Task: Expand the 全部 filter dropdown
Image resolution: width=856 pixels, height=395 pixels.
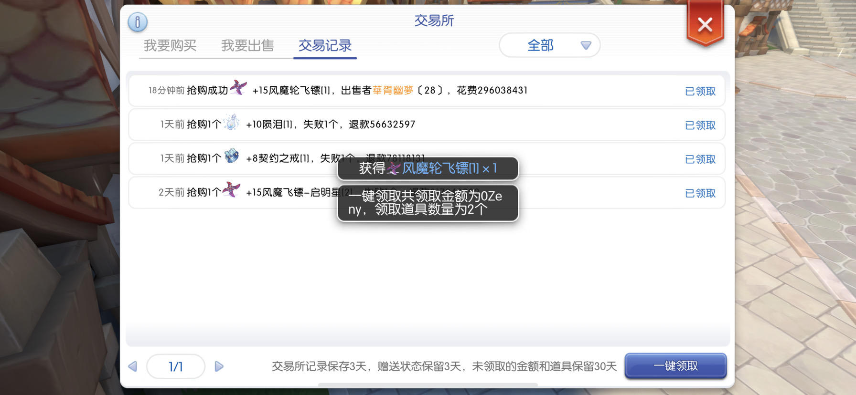Action: (x=549, y=45)
